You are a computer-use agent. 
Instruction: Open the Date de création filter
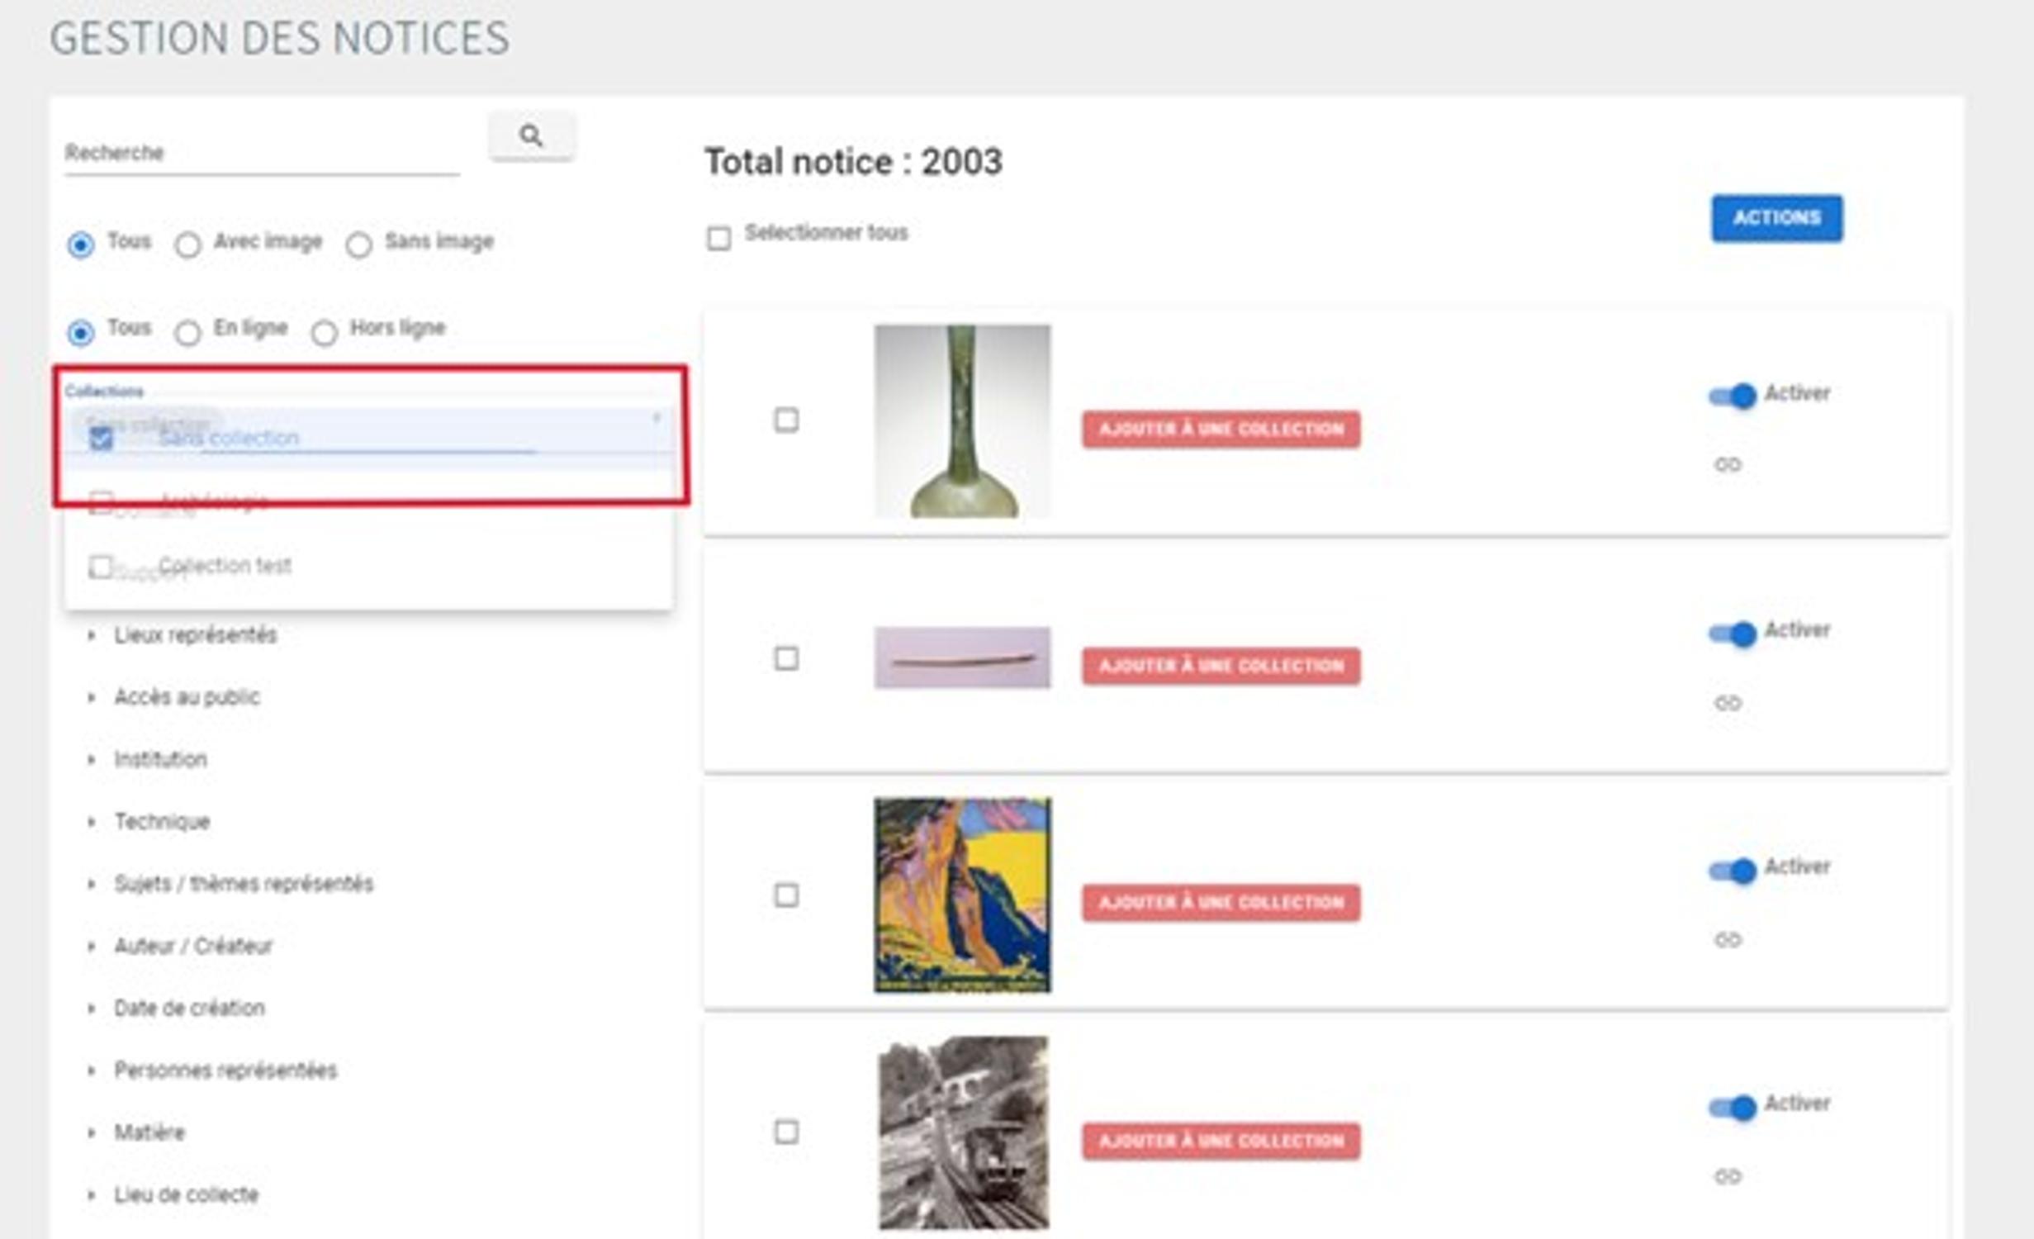[189, 1008]
